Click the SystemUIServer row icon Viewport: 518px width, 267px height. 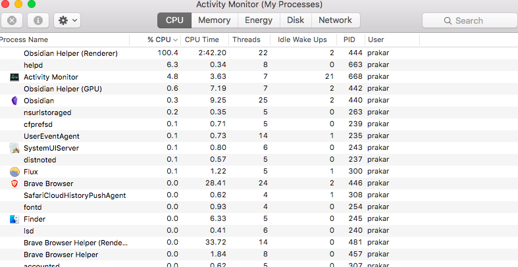[x=14, y=148]
